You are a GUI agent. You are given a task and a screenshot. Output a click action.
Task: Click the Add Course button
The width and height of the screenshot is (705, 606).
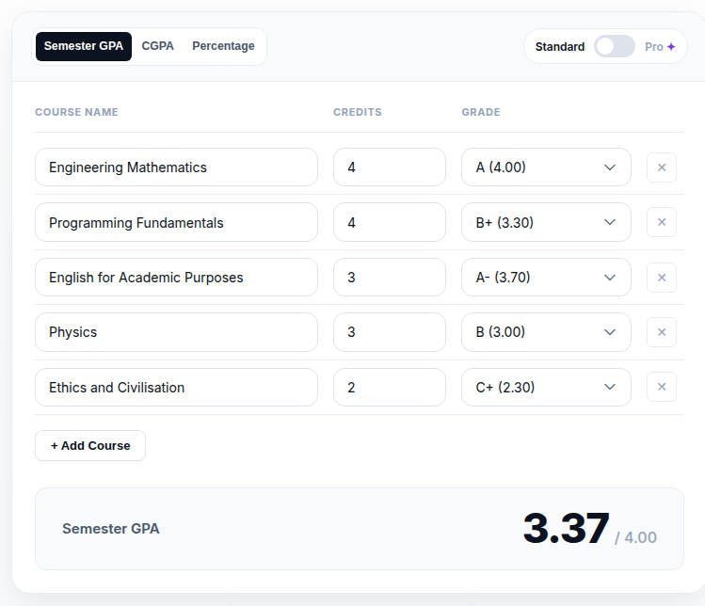90,445
